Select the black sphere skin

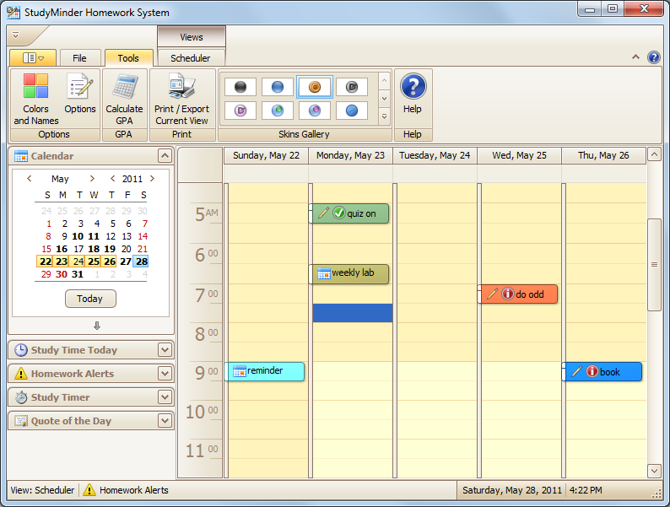(x=240, y=87)
